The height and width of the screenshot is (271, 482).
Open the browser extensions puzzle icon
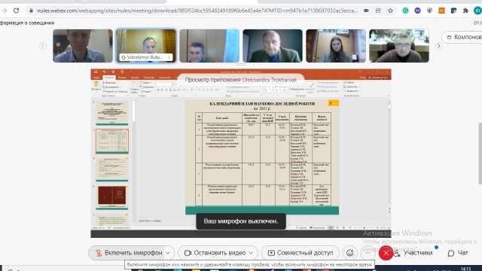(x=465, y=11)
